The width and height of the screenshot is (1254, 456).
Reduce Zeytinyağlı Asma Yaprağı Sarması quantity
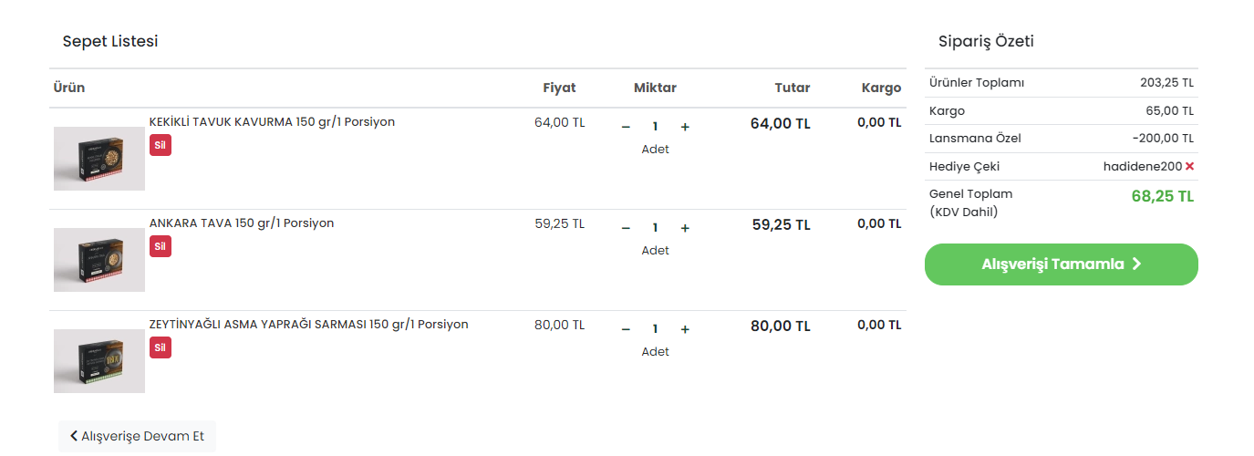click(626, 329)
